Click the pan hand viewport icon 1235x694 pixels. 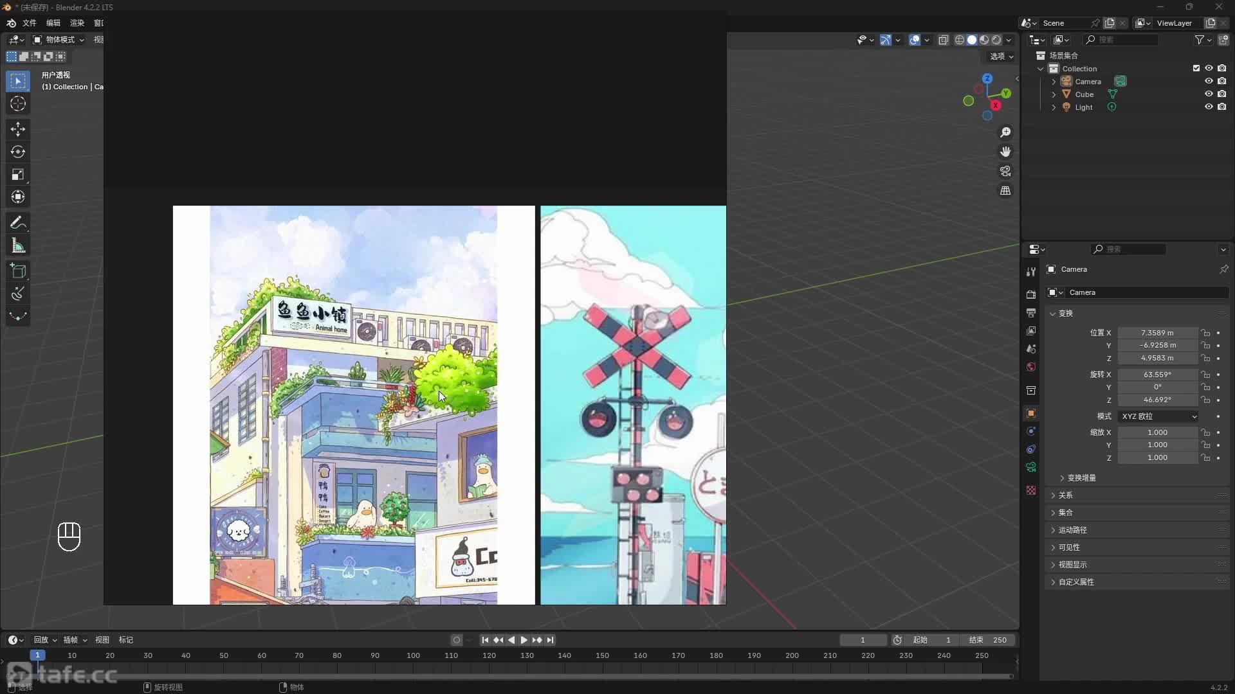[x=1005, y=152]
